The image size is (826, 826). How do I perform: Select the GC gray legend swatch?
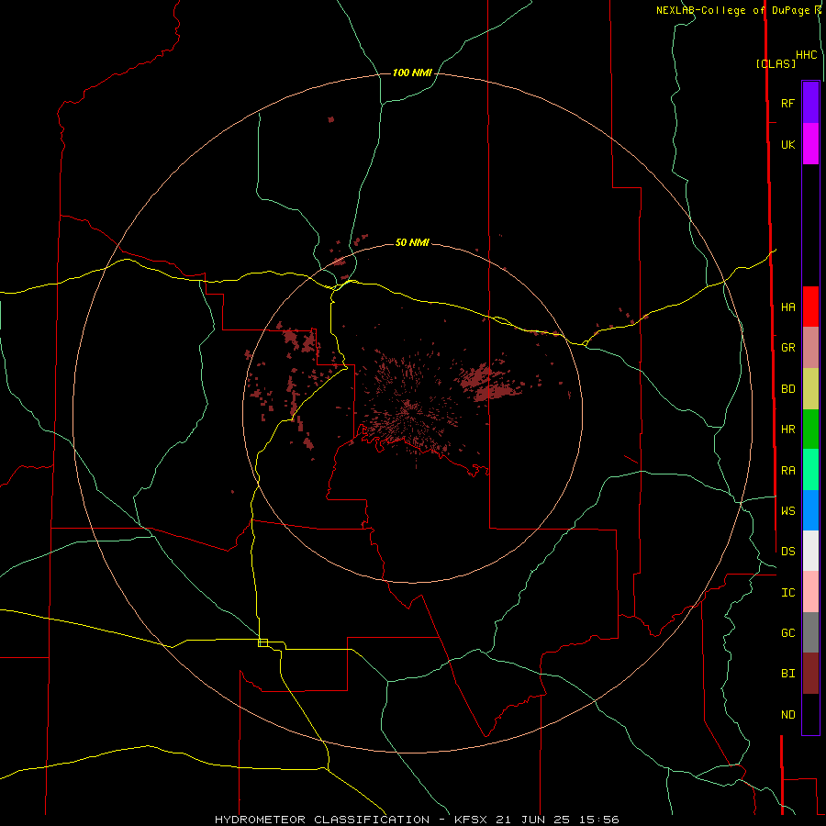[810, 632]
